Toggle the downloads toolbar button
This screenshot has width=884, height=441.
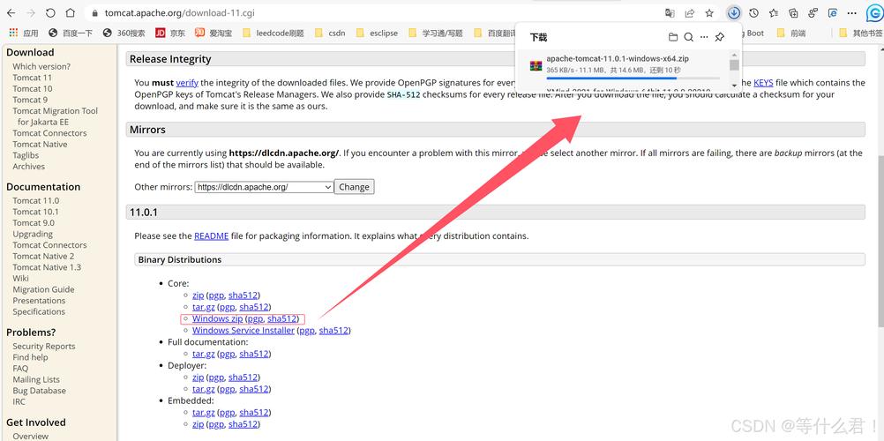733,13
